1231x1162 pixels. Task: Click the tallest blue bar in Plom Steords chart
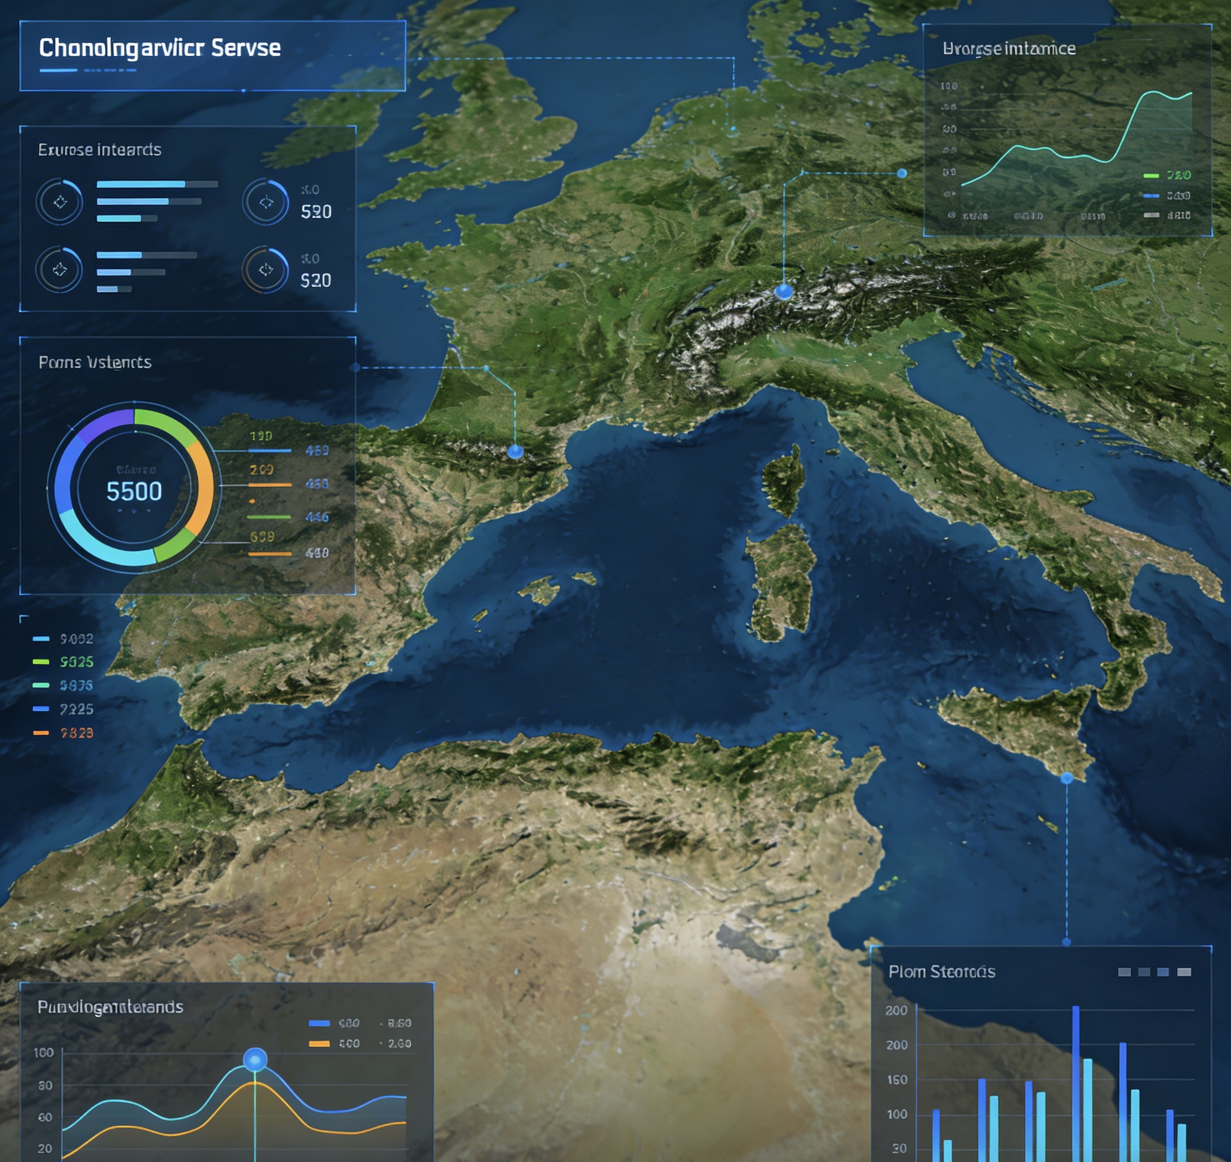tap(1076, 1084)
